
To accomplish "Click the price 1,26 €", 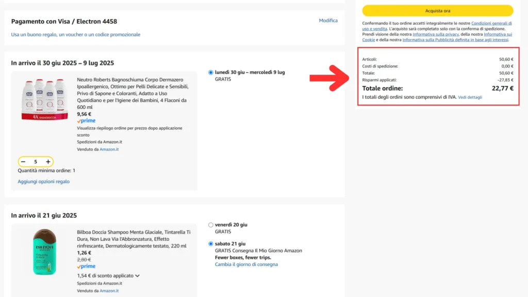I will pyautogui.click(x=84, y=253).
